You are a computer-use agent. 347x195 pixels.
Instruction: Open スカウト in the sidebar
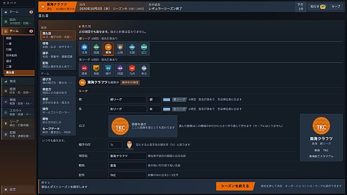(18, 112)
